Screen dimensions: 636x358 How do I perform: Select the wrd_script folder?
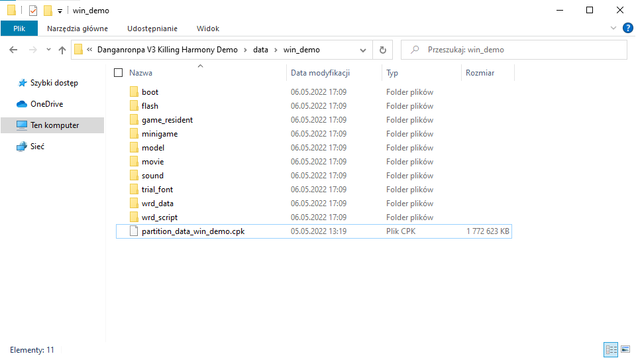[159, 217]
